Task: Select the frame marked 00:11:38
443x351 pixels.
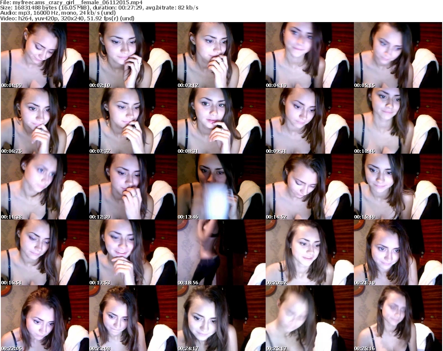Action: [44, 187]
